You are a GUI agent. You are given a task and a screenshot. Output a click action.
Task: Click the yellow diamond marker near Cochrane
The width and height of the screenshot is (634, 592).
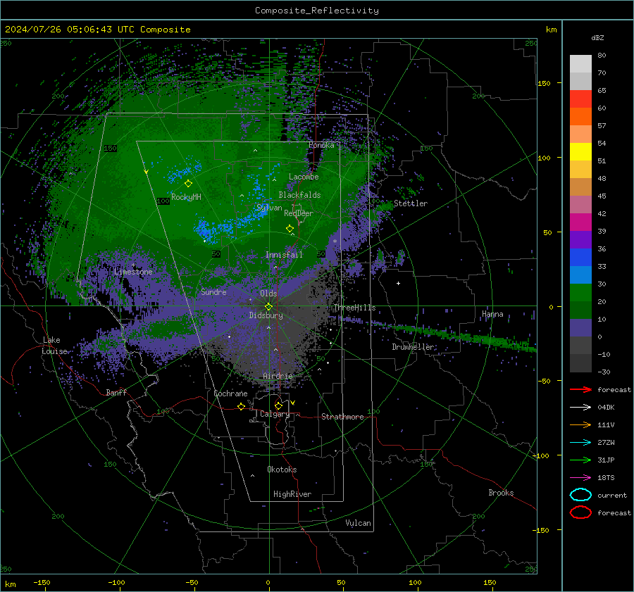tap(241, 406)
